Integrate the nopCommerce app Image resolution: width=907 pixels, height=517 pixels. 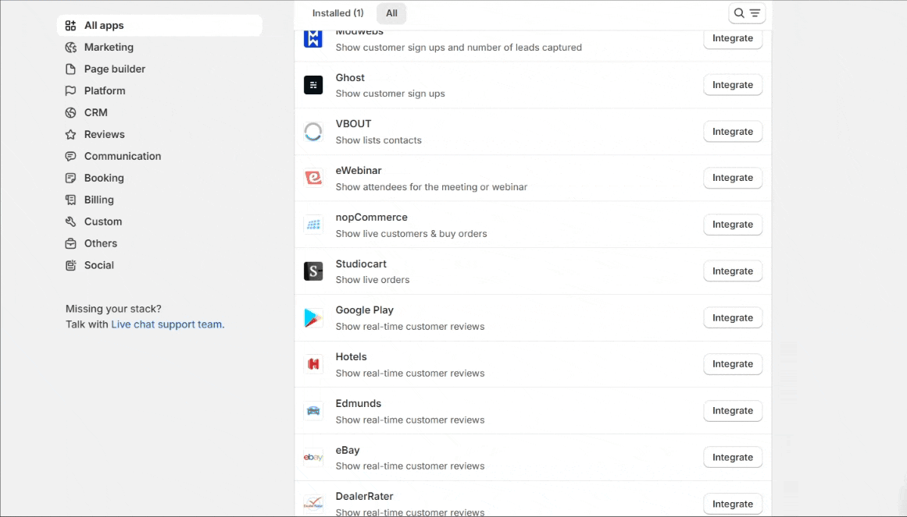(x=732, y=225)
